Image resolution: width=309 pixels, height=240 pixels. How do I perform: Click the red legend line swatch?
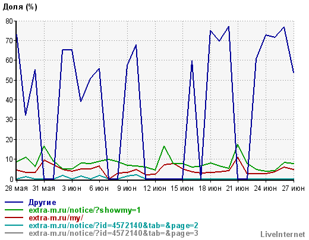(14, 217)
